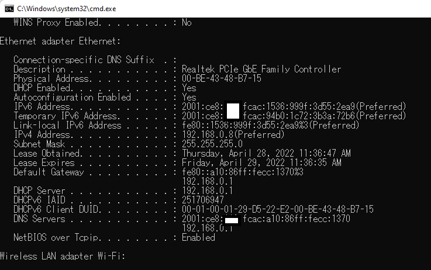Click the Wireless LAN adapter Wi-Fi heading
This screenshot has width=431, height=270.
coord(63,257)
